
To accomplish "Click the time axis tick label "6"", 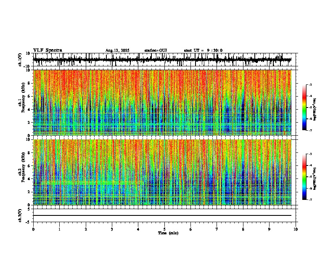I will [191, 229].
